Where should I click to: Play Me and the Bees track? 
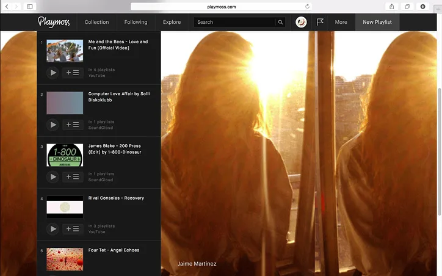click(53, 73)
